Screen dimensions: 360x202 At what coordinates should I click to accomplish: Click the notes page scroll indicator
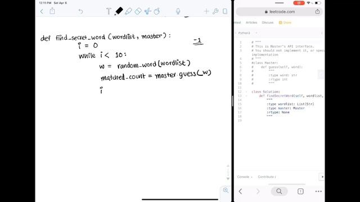(x=228, y=172)
